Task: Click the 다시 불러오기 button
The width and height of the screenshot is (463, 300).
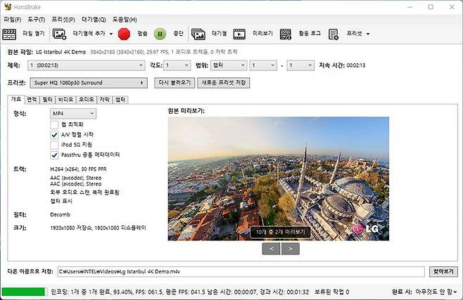Action: (175, 83)
